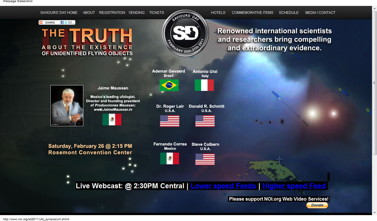Click the name Donald R. Schmitt
The width and height of the screenshot is (377, 221).
tap(206, 106)
